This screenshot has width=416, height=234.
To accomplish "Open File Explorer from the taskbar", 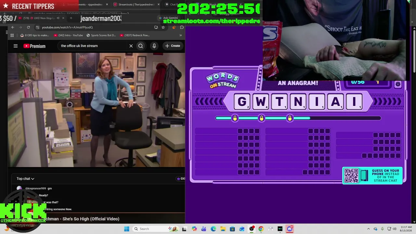I will point(223,229).
